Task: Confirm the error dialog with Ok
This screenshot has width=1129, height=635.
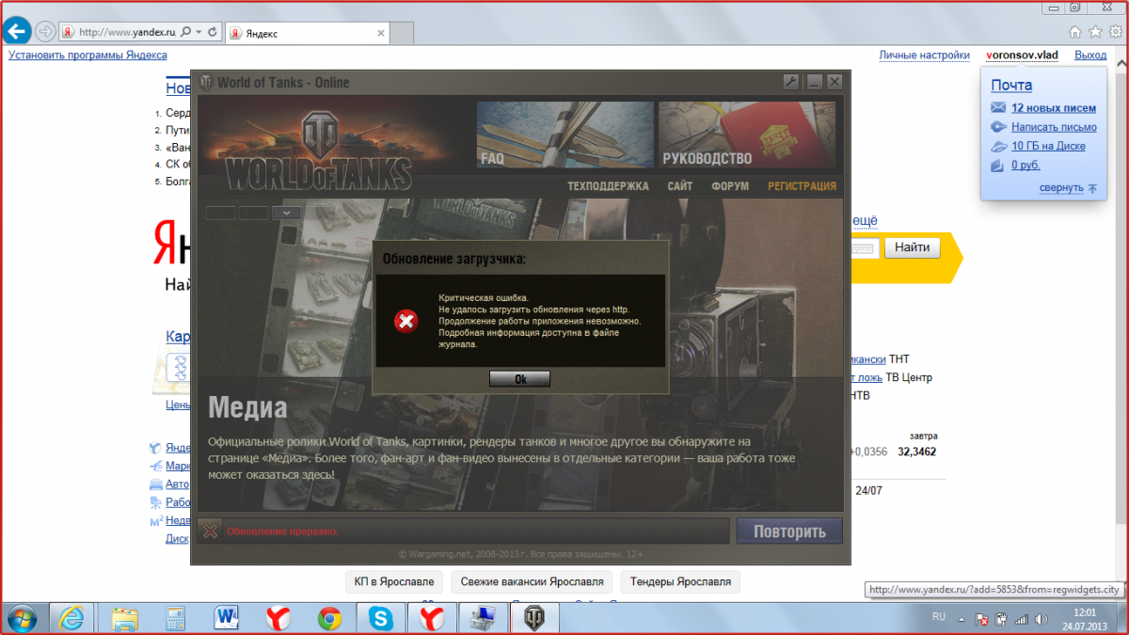Action: (519, 379)
